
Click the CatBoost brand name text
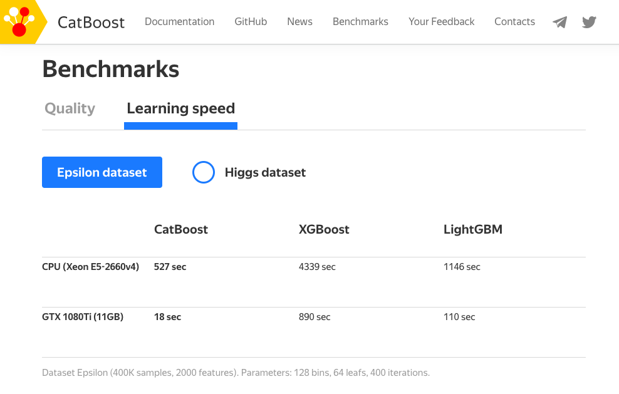pyautogui.click(x=91, y=23)
